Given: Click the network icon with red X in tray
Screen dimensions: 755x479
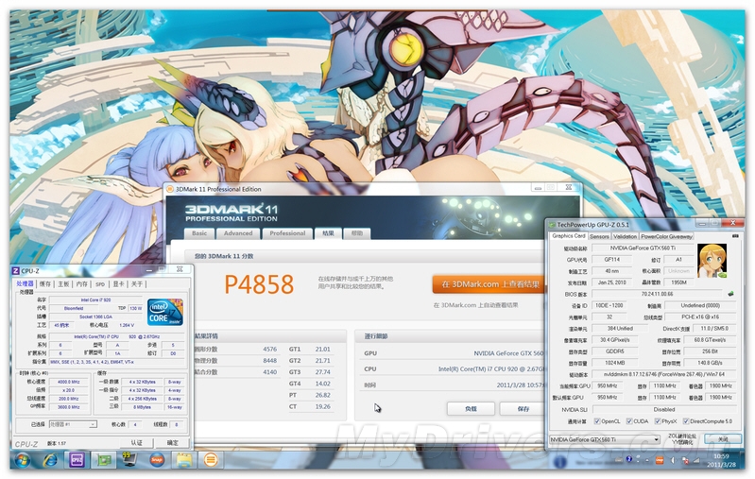Looking at the screenshot, I should [685, 461].
